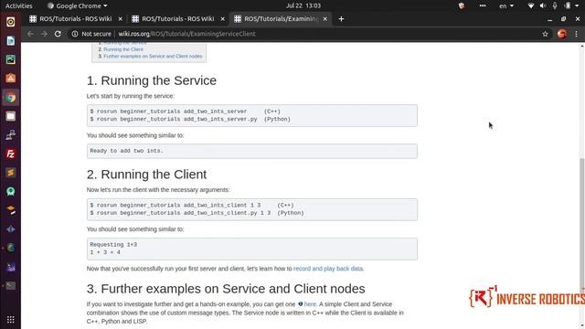The image size is (585, 329).
Task: Click 'Requesting 1+3' output line
Action: (x=113, y=245)
